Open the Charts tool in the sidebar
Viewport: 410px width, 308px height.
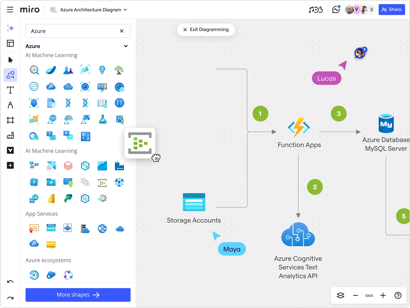click(10, 135)
